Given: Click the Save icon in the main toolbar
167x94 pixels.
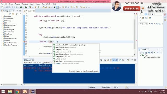Looking at the screenshot, I should coord(7,7).
